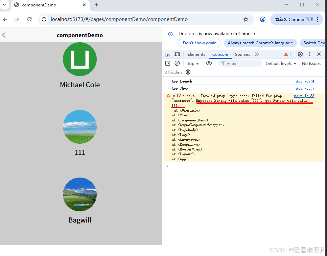Close the componentDemo browser tab
Image resolution: width=327 pixels, height=256 pixels.
click(x=84, y=5)
